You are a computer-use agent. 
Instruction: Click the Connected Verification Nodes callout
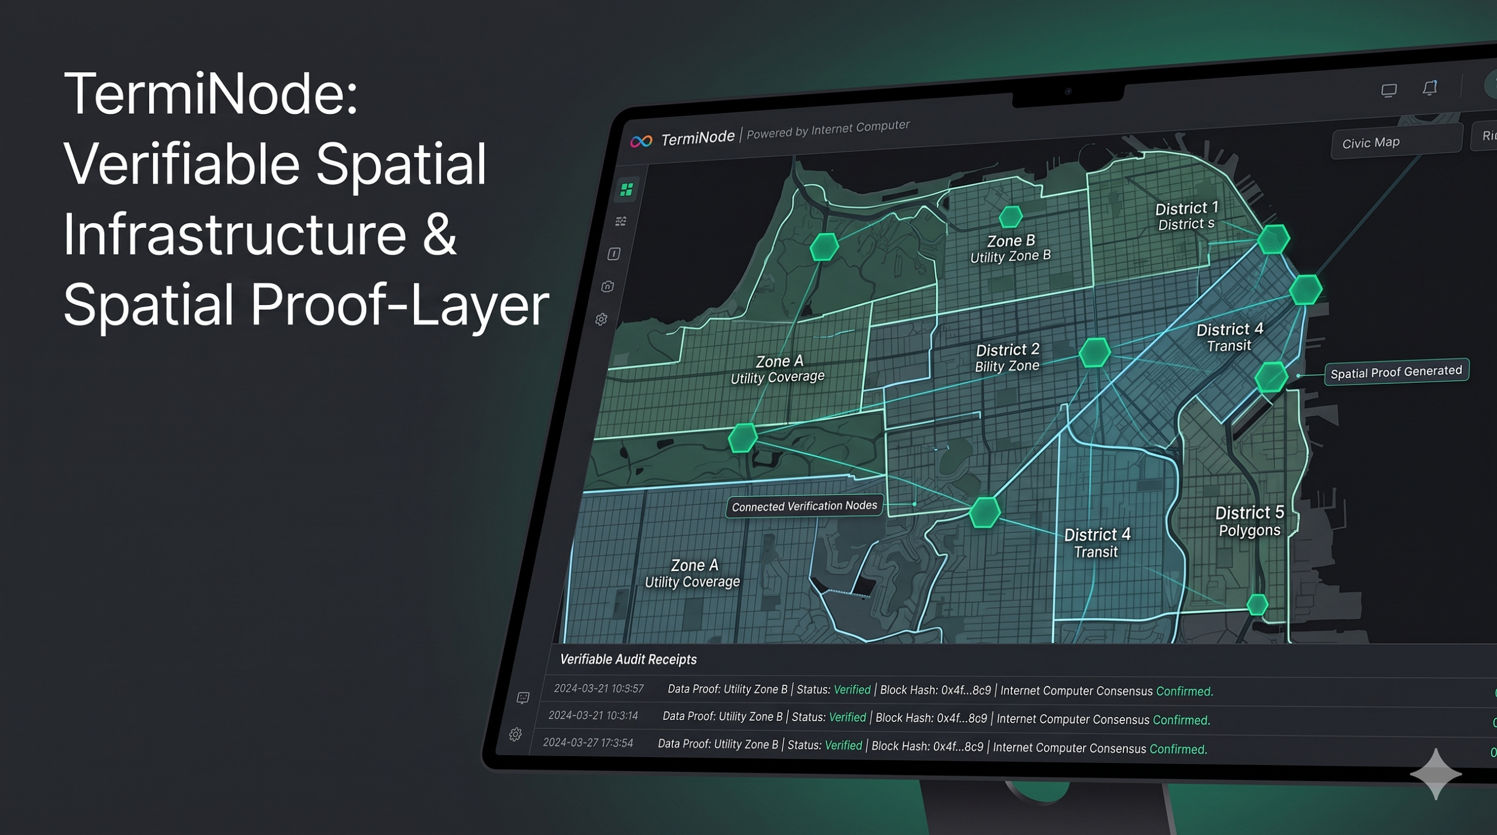(804, 506)
